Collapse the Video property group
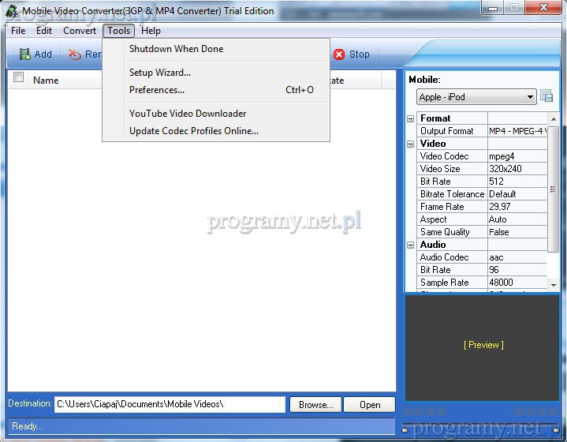Screen dimensions: 567x442 click(x=411, y=144)
